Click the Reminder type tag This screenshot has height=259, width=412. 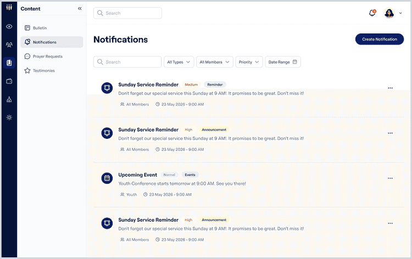pyautogui.click(x=215, y=85)
